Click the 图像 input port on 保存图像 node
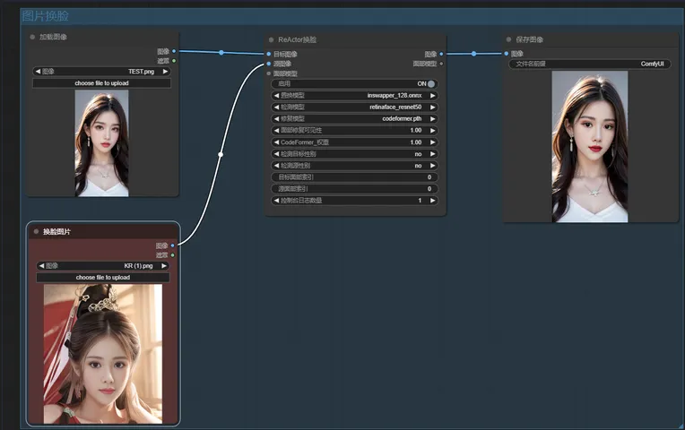685x430 pixels. click(507, 54)
